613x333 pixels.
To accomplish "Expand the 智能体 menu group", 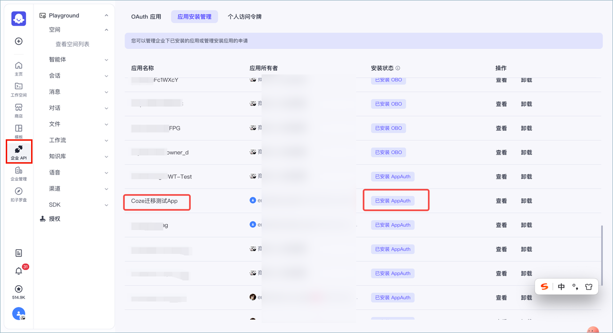I will (x=106, y=60).
